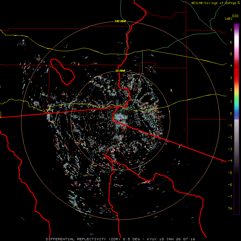Click the positive 7 tick label on the scale
The width and height of the screenshot is (241, 241).
point(231,30)
